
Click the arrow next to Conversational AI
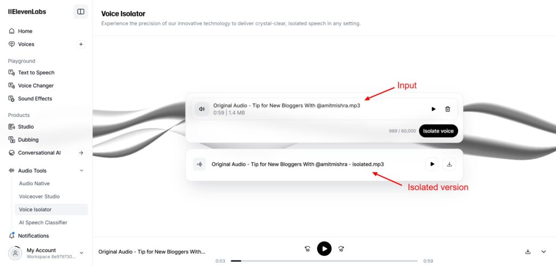pyautogui.click(x=81, y=153)
